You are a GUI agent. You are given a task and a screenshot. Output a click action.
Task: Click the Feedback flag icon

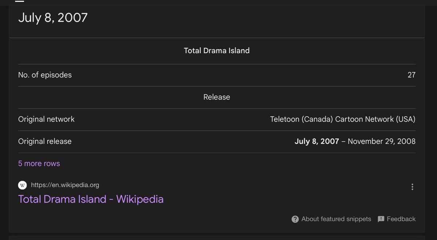pyautogui.click(x=381, y=219)
